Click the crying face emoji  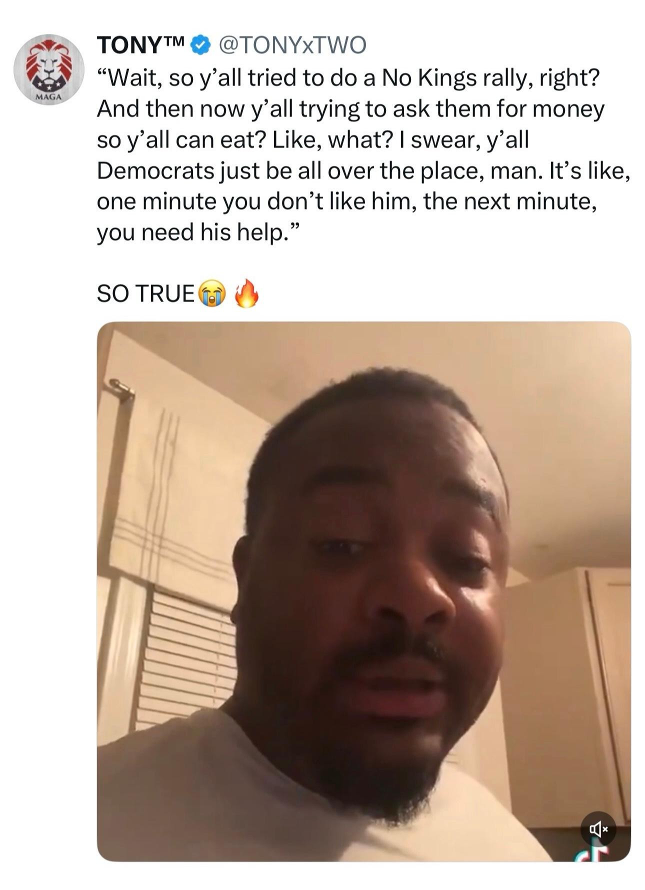[x=212, y=294]
